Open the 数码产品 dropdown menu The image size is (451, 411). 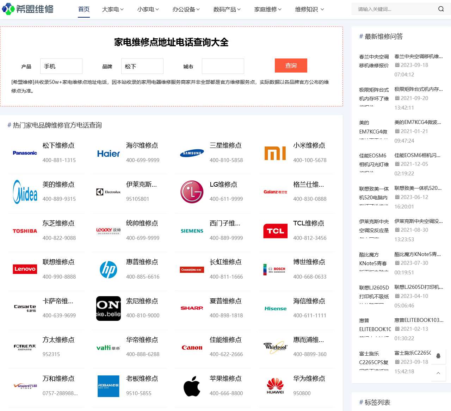(x=227, y=10)
